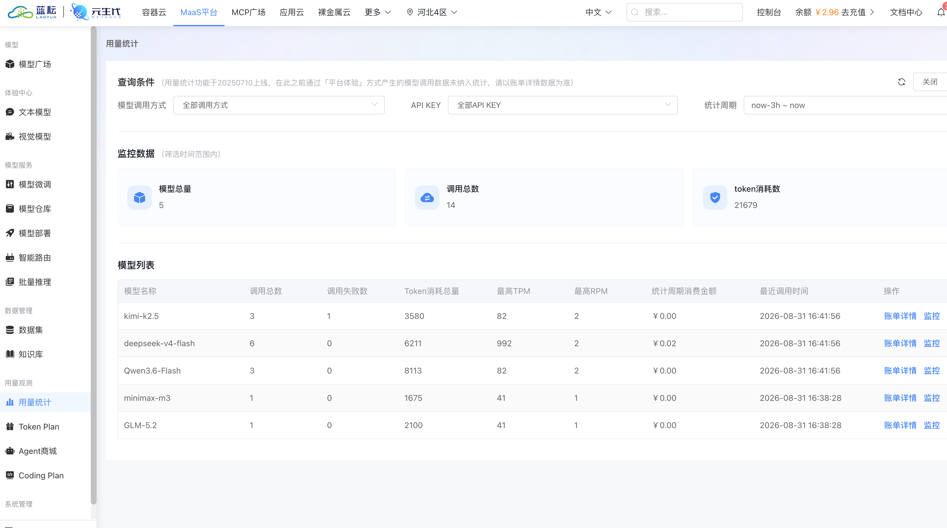Click the location pin icon

pos(410,12)
